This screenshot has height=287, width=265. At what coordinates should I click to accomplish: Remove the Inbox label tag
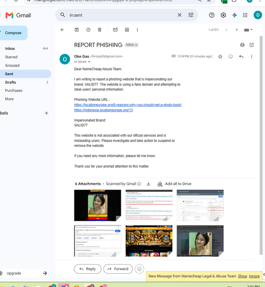coord(136,45)
